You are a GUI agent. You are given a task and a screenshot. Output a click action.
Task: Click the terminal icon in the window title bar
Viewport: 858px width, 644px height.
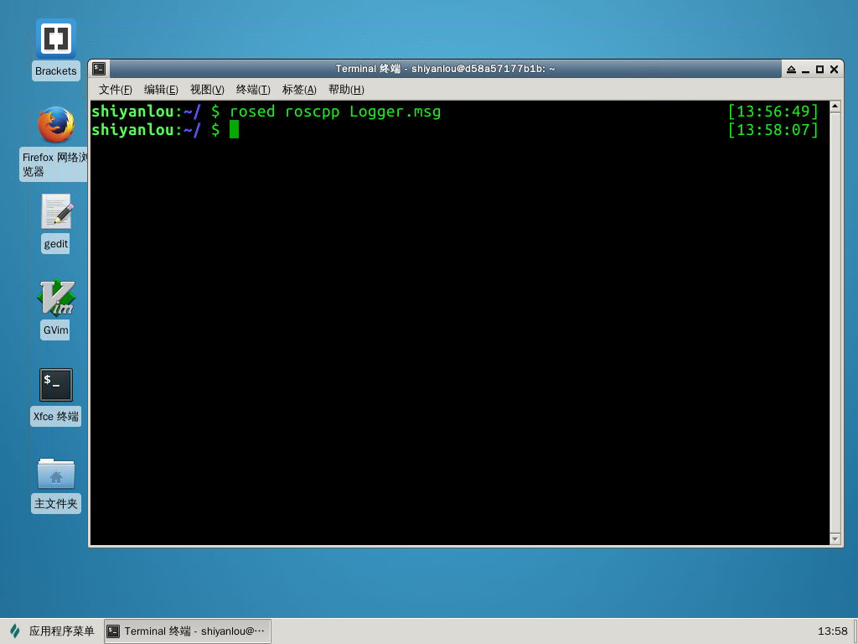(x=99, y=69)
